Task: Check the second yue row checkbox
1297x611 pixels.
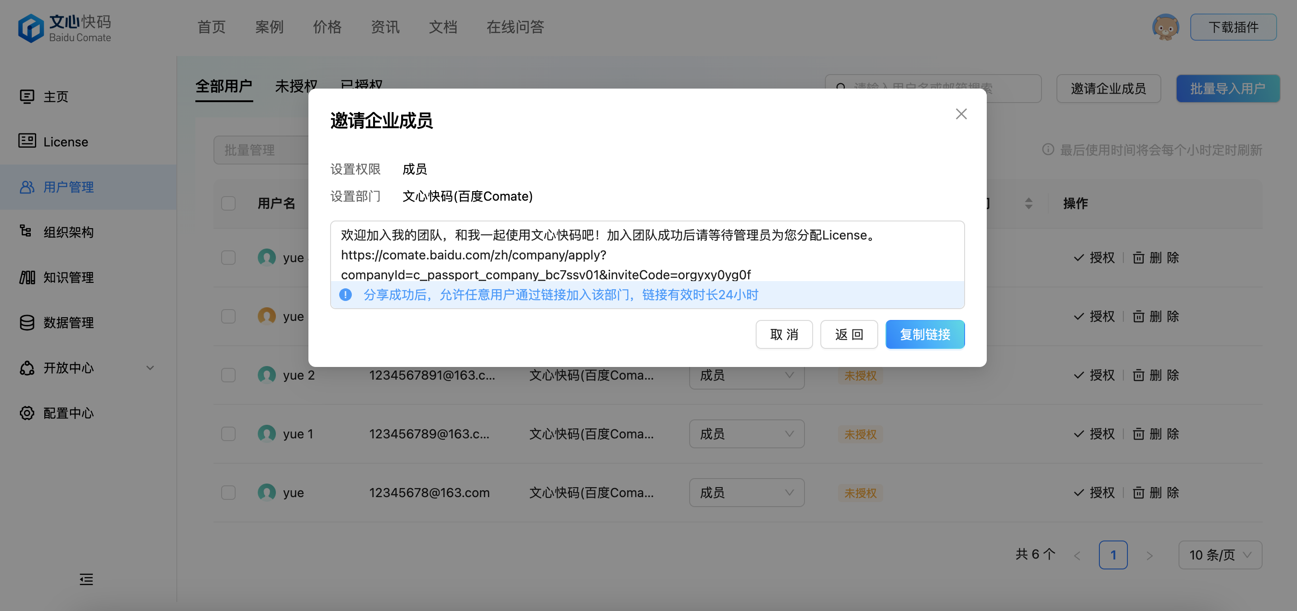Action: [x=228, y=317]
